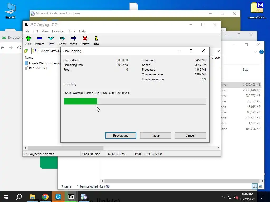Image resolution: width=270 pixels, height=202 pixels.
Task: Click the blank file icon on the desktop
Action: pyautogui.click(x=134, y=6)
